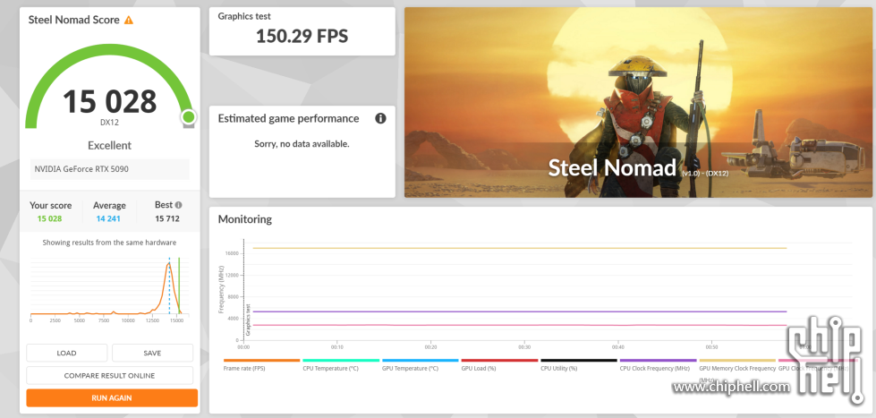876x418 pixels.
Task: Click the Average score 14 241
Action: point(108,218)
